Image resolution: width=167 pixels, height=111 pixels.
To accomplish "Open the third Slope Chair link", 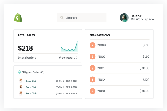I will click(31, 94).
